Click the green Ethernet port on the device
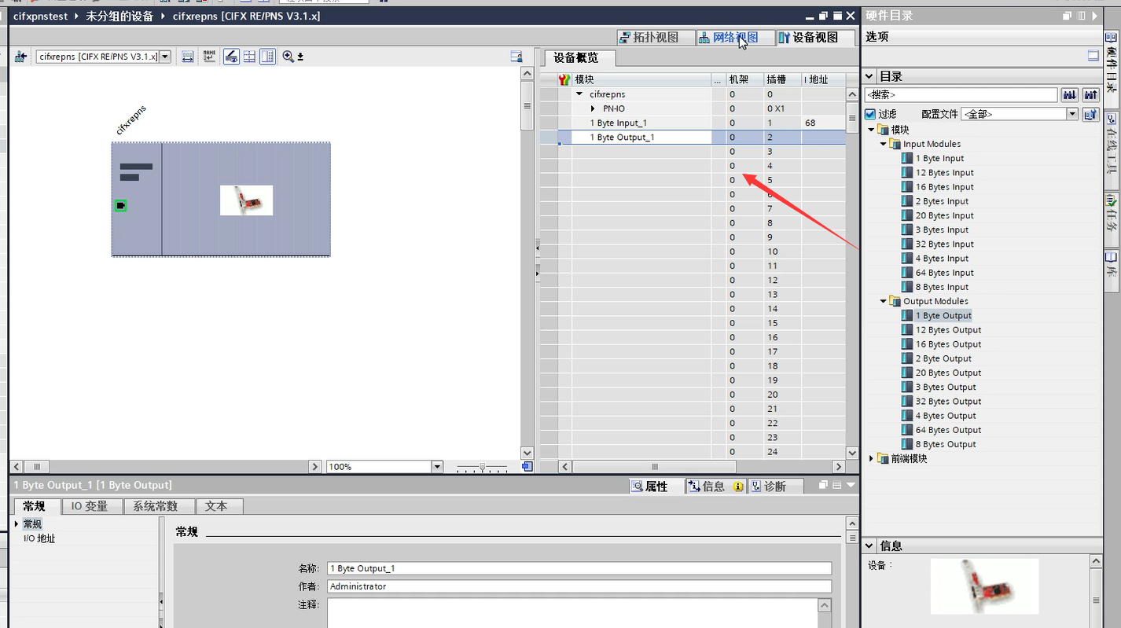This screenshot has height=628, width=1121. [120, 206]
